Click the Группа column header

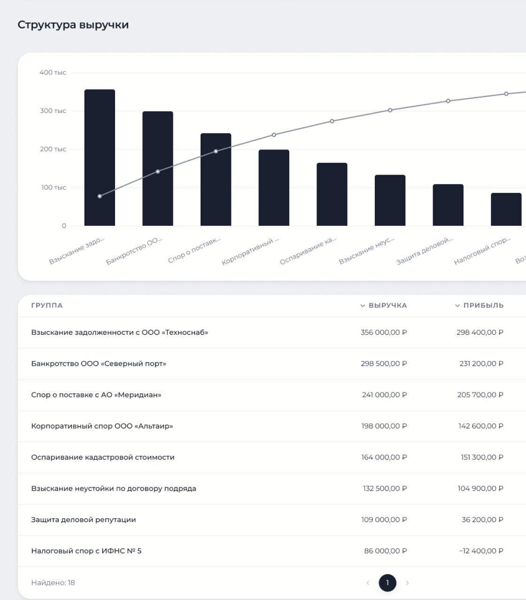pyautogui.click(x=47, y=306)
